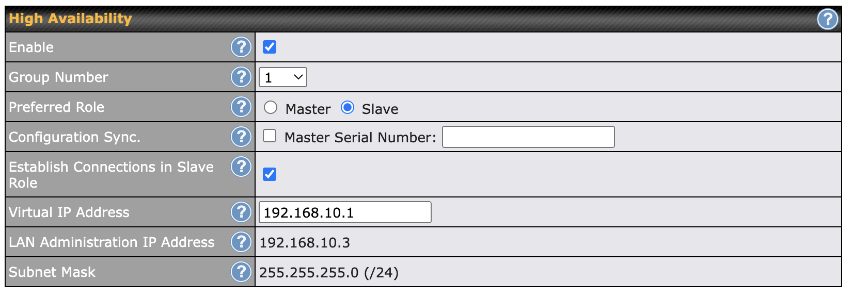This screenshot has height=298, width=852.
Task: Select the Master preferred role radio button
Action: pyautogui.click(x=271, y=107)
